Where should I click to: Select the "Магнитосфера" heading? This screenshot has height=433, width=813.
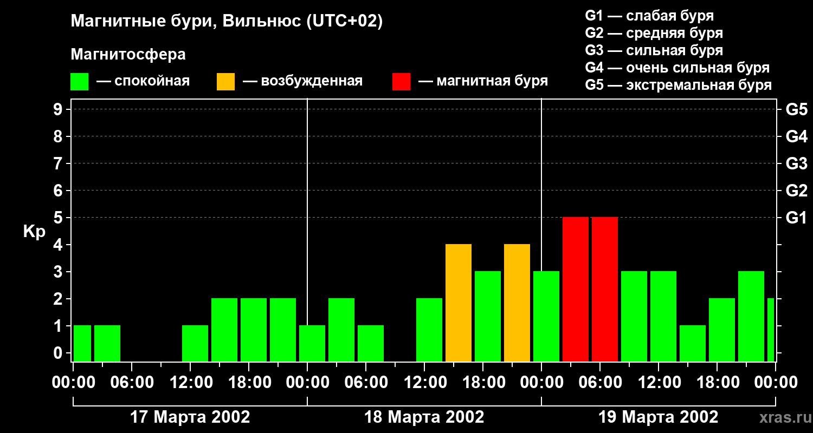(x=128, y=54)
